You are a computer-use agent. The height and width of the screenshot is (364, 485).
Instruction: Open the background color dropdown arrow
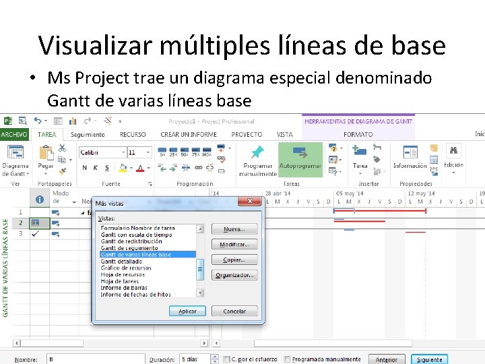pyautogui.click(x=131, y=168)
